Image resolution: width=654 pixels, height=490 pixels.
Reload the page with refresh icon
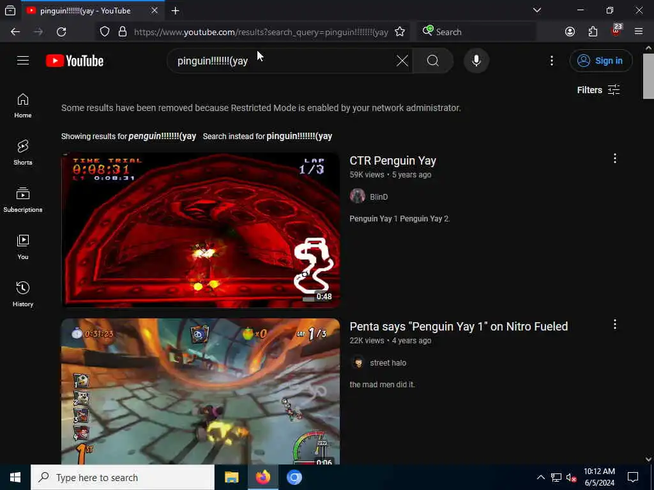pyautogui.click(x=61, y=32)
